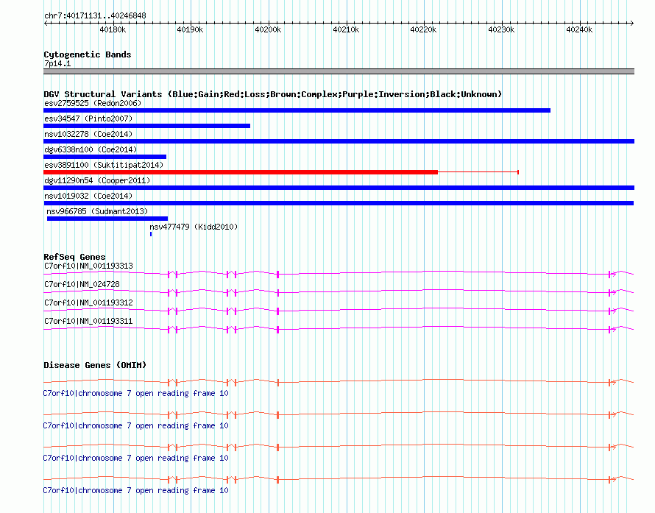Open the second OMIM C7orf10 gene link
Viewport: 655px width, 513px height.
pos(135,425)
